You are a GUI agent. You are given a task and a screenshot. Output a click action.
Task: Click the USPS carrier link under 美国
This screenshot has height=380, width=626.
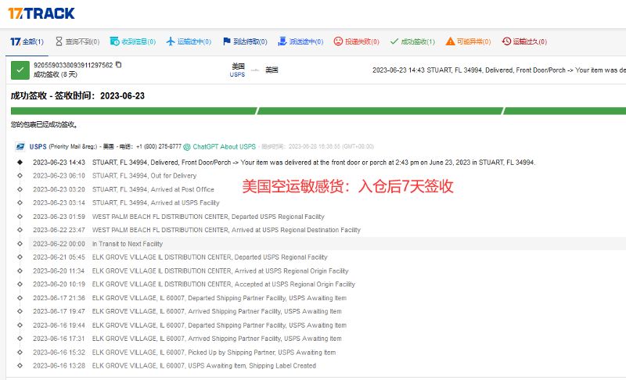237,74
